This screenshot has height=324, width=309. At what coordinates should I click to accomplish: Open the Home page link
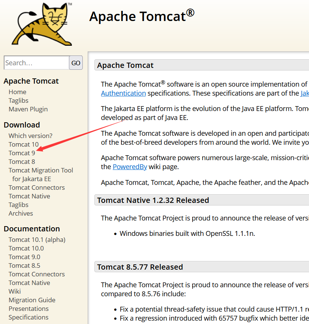point(17,91)
